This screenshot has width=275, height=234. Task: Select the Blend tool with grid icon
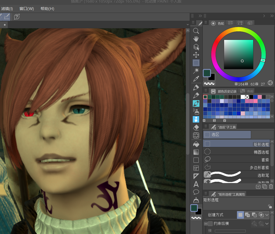[x=196, y=135]
